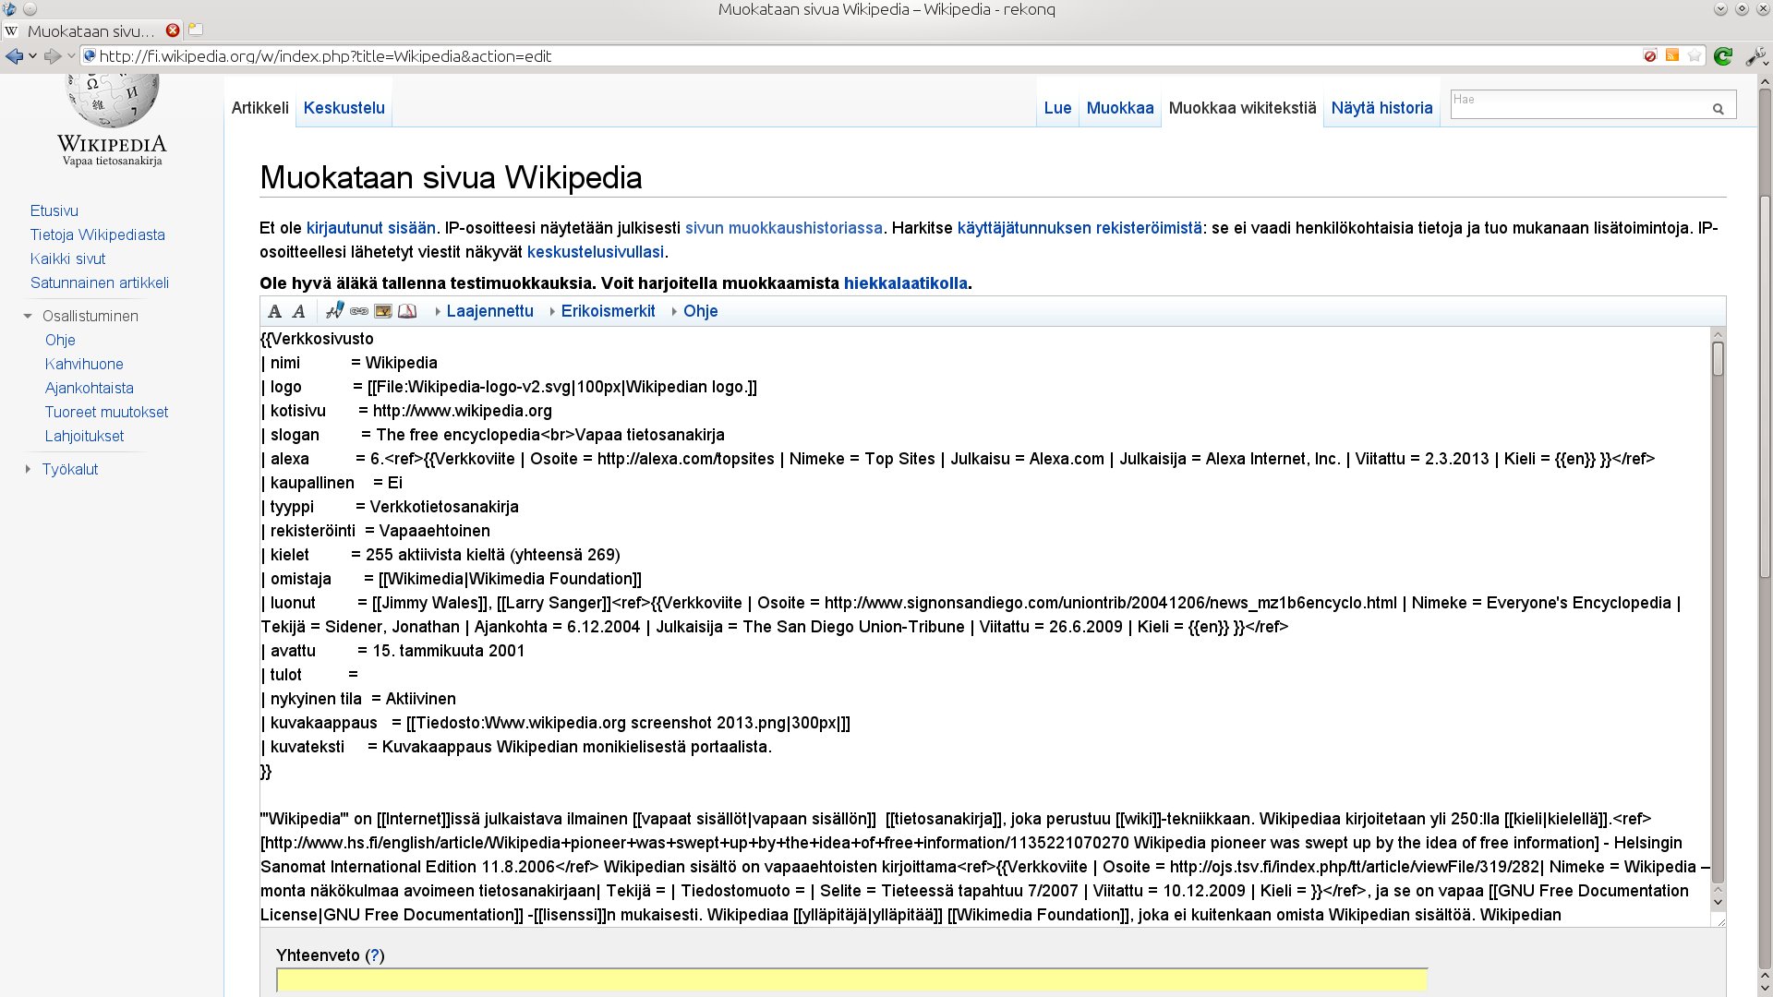1773x997 pixels.
Task: Apply italic formatting in the editor toolbar
Action: [x=299, y=311]
